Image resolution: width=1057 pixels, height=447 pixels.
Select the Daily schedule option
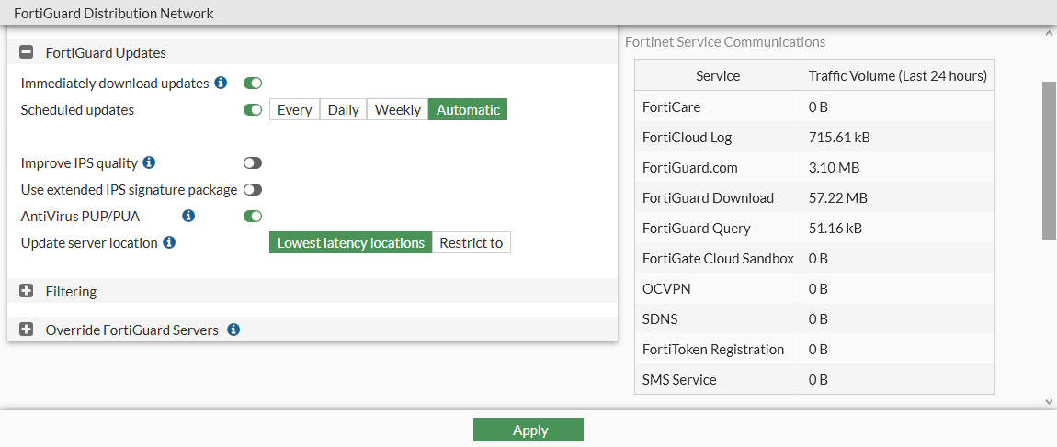(343, 110)
